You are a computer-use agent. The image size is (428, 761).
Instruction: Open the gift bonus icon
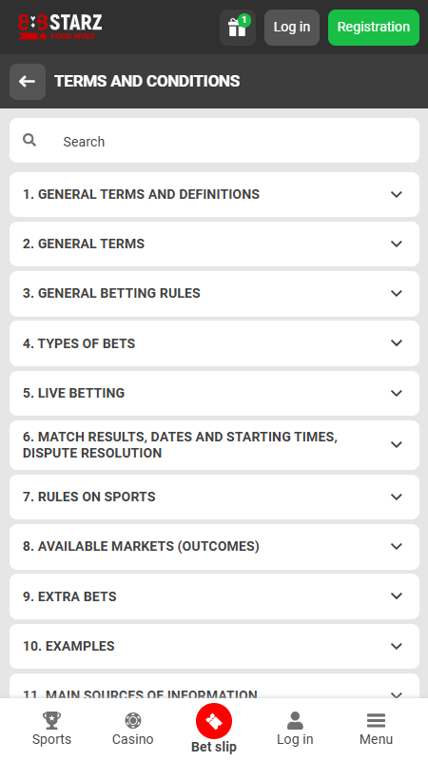click(x=237, y=28)
